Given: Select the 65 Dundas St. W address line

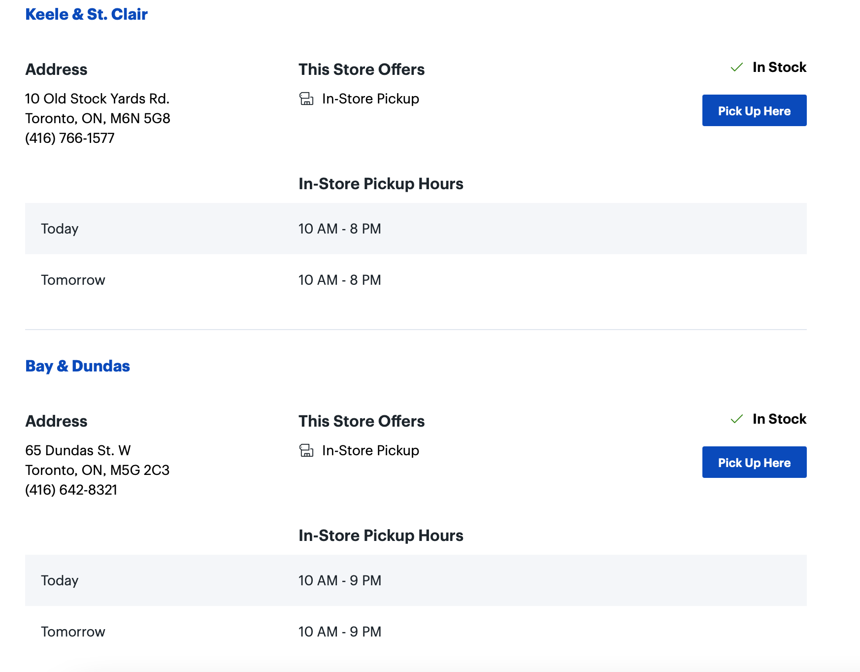Looking at the screenshot, I should [x=78, y=451].
